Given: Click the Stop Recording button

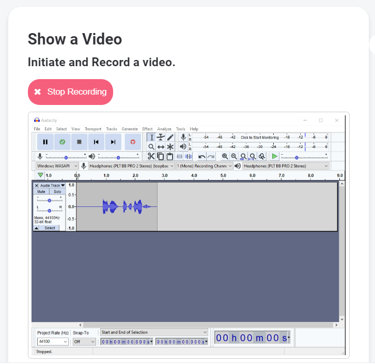Looking at the screenshot, I should point(70,92).
